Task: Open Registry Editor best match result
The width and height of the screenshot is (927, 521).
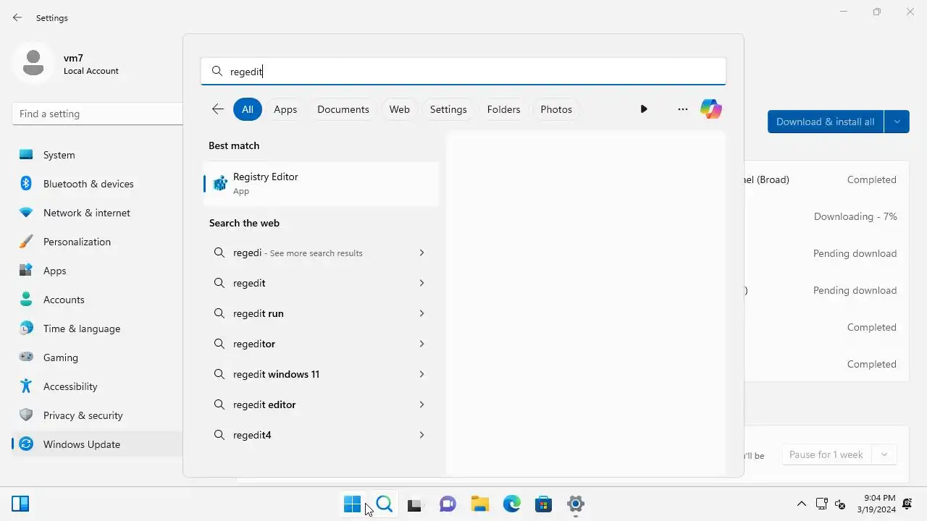Action: (321, 184)
